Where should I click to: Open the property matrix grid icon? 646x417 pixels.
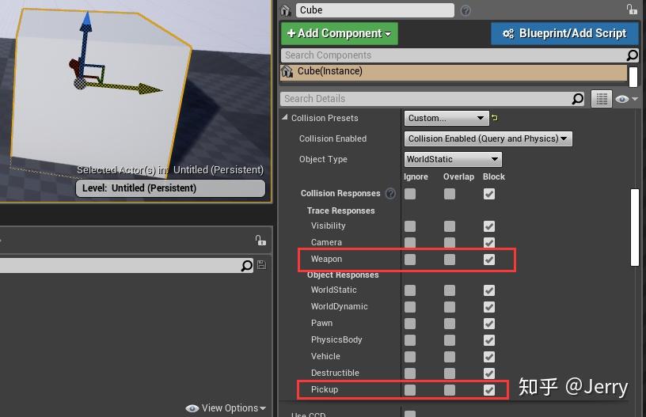coord(602,99)
